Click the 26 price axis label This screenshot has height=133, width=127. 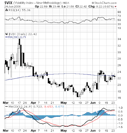pyautogui.click(x=119, y=65)
